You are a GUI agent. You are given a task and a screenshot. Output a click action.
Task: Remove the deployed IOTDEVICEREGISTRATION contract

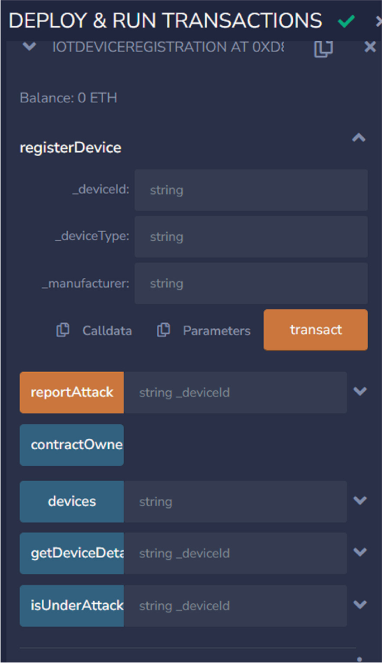pyautogui.click(x=370, y=47)
